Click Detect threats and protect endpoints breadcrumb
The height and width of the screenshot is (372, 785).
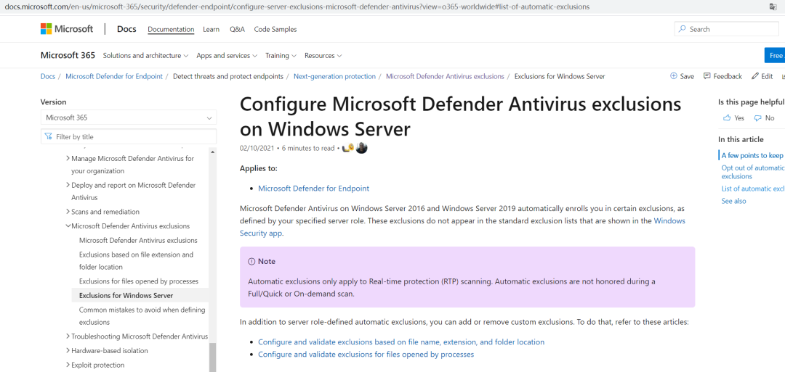(228, 76)
